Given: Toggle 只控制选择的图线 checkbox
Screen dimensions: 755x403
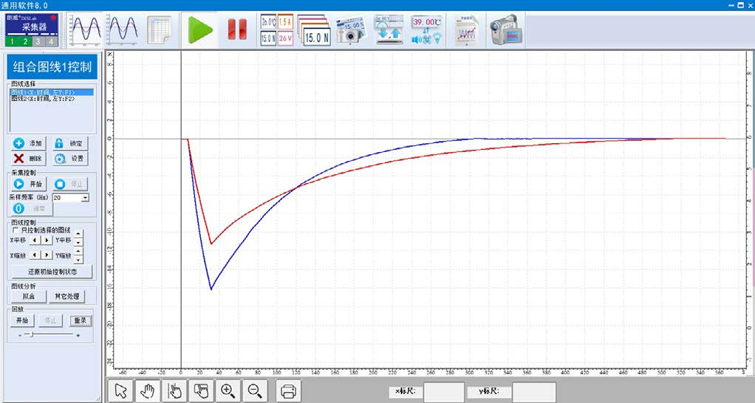Looking at the screenshot, I should click(x=16, y=230).
